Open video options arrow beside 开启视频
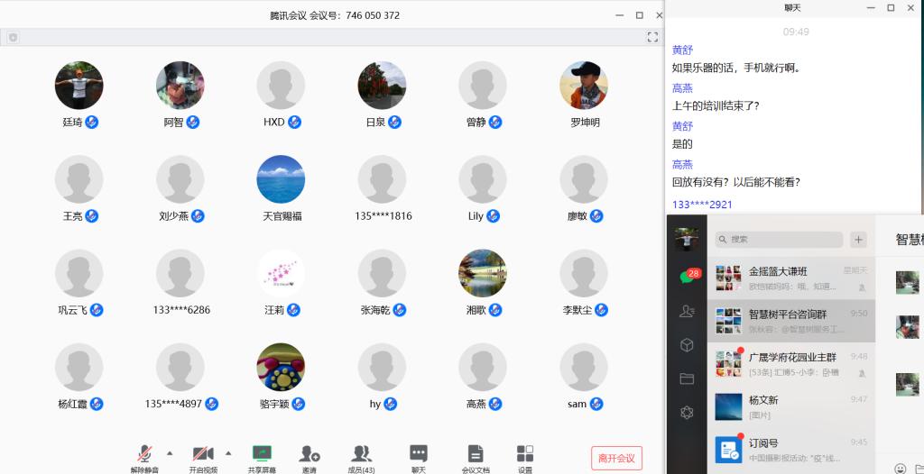The image size is (924, 474). pyautogui.click(x=227, y=452)
